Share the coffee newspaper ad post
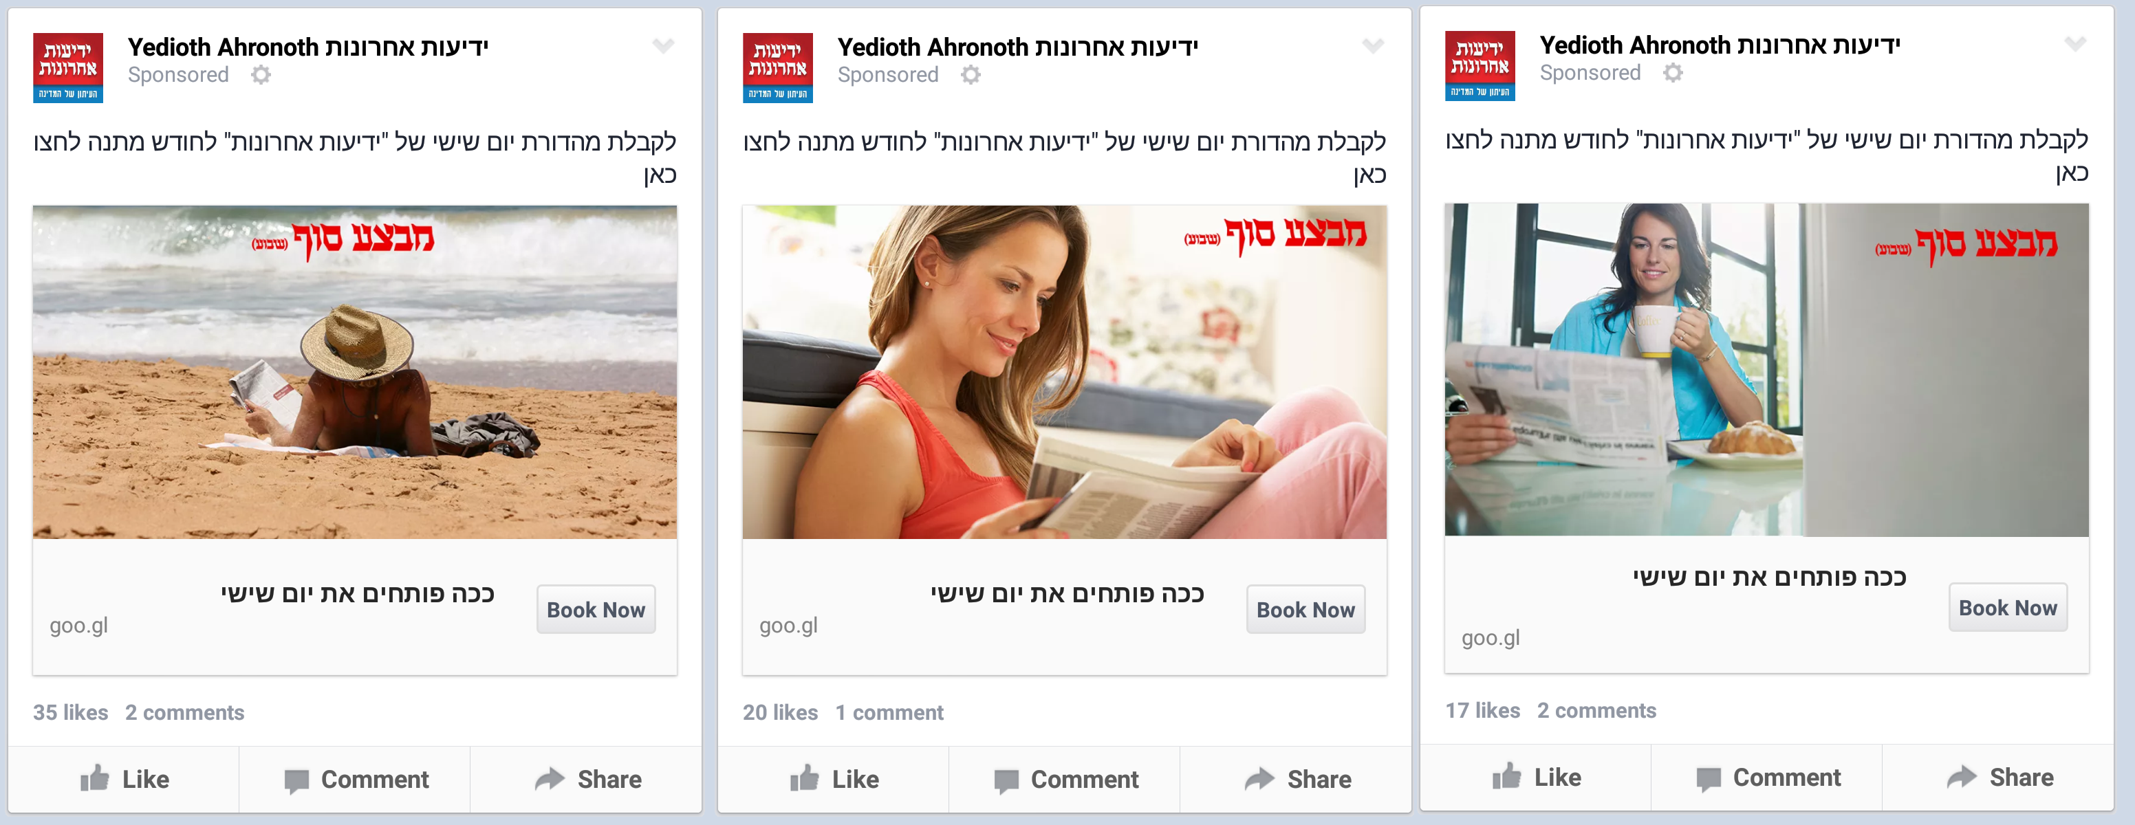Screen dimensions: 2135x825 [x=2000, y=777]
